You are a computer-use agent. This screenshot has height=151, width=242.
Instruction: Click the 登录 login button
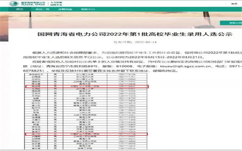pos(234,4)
